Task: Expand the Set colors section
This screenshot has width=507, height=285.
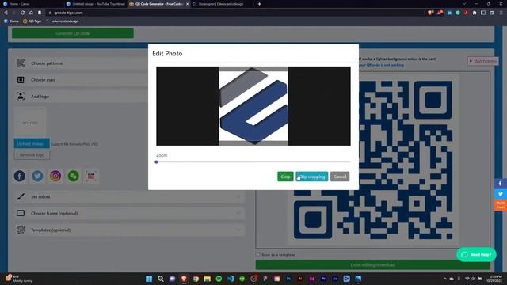Action: click(x=129, y=196)
